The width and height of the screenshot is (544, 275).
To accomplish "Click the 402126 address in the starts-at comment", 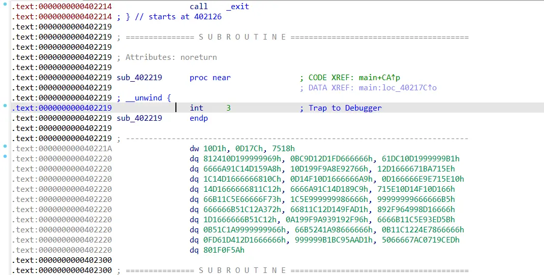I will tap(208, 17).
